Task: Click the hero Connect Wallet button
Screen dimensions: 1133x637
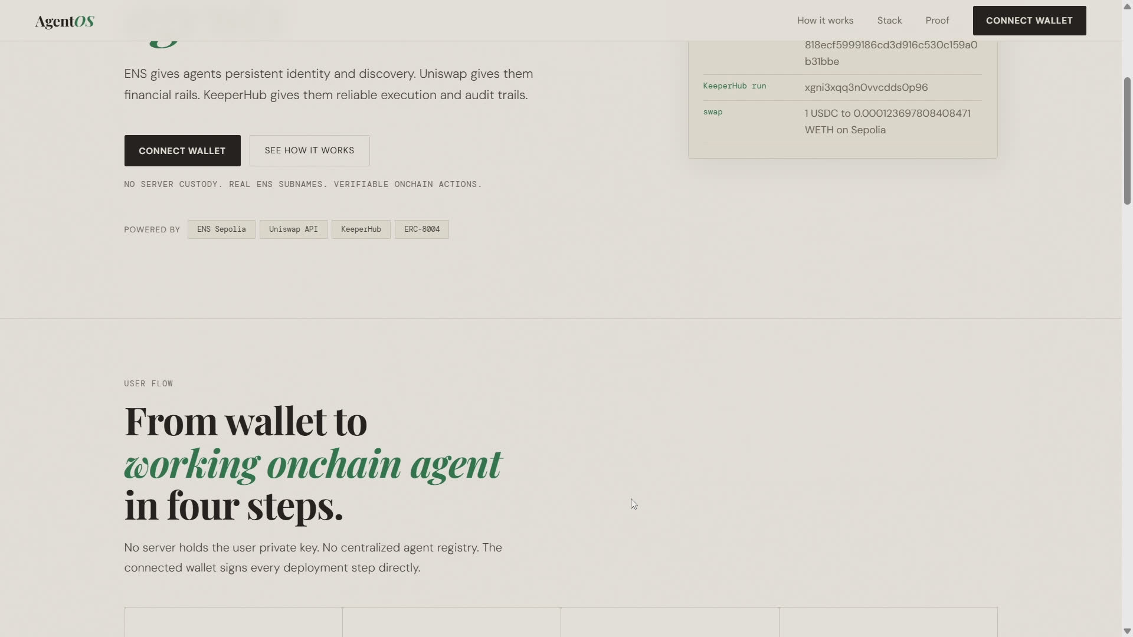Action: [x=182, y=151]
